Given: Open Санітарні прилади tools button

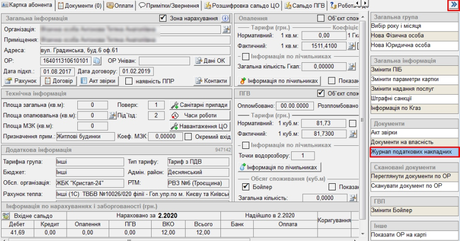Looking at the screenshot, I should [x=200, y=105].
